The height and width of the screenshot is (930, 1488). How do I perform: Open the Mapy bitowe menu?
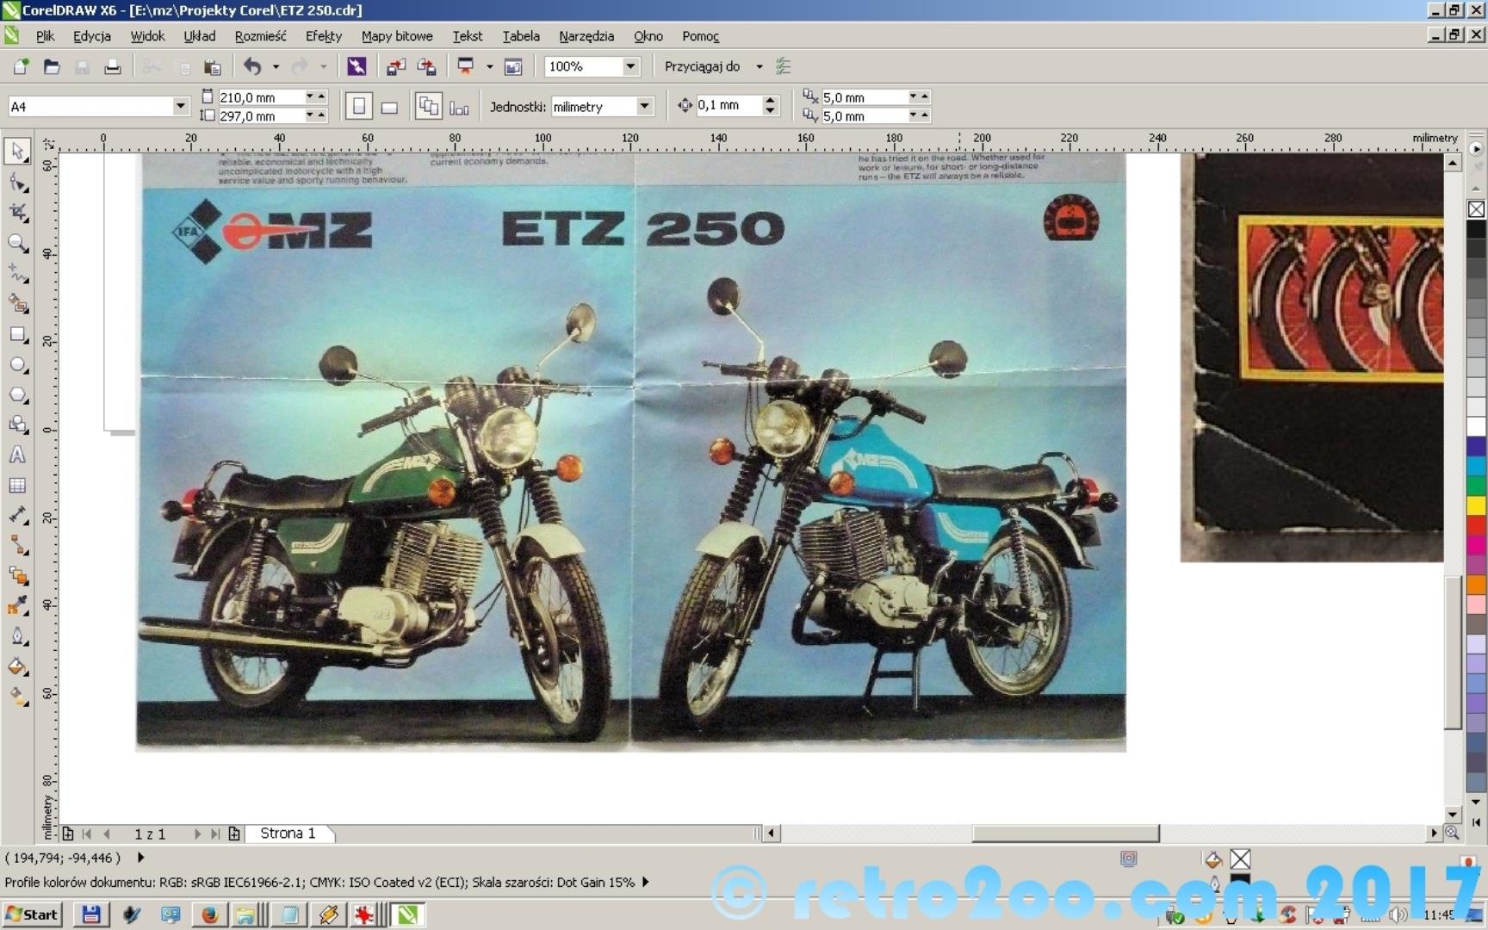(396, 36)
